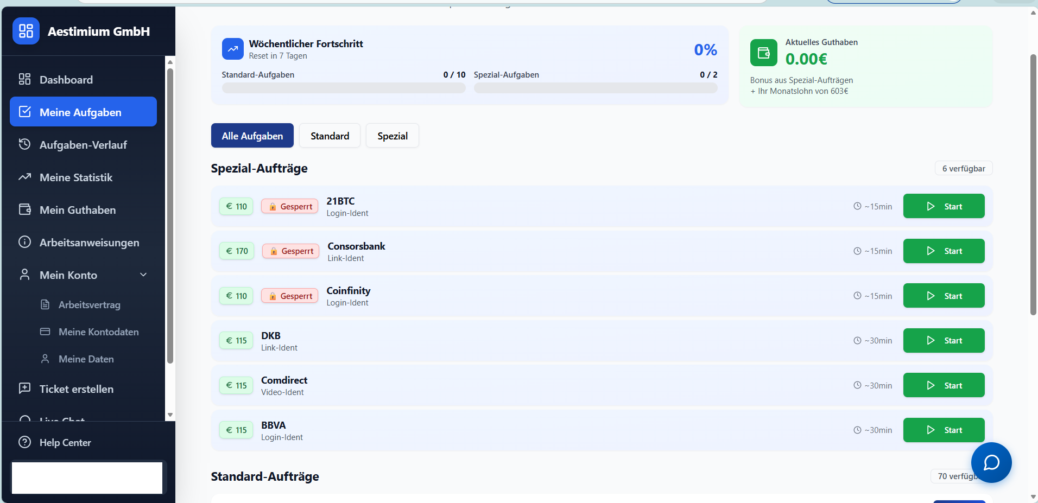Open Meine Daten submenu entry
Screen dimensions: 1038x503
[x=86, y=359]
